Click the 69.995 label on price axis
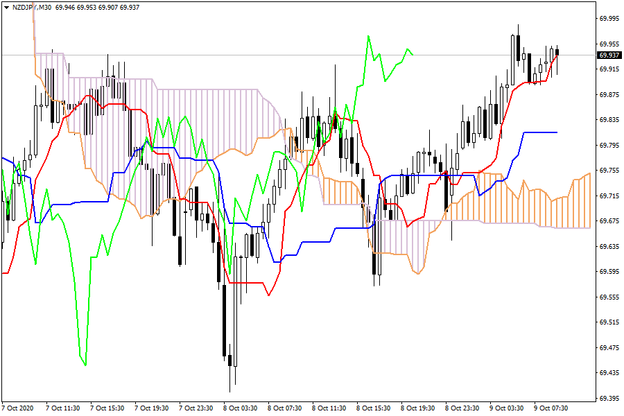 point(609,19)
